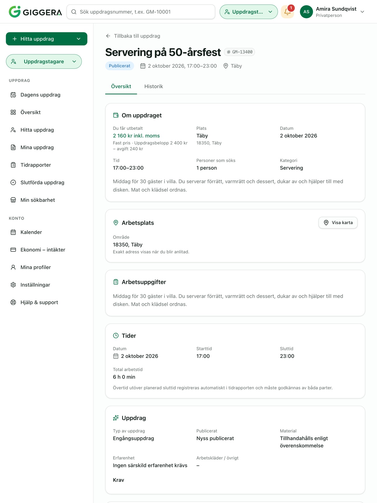The height and width of the screenshot is (503, 377).
Task: Click the Tidrapporter clipboard icon
Action: point(13,165)
